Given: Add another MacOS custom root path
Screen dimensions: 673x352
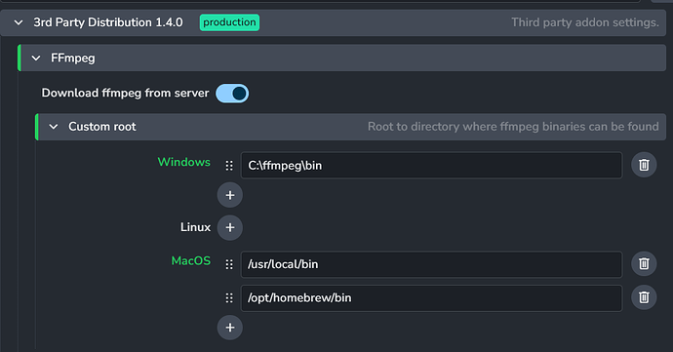Looking at the screenshot, I should click(230, 328).
